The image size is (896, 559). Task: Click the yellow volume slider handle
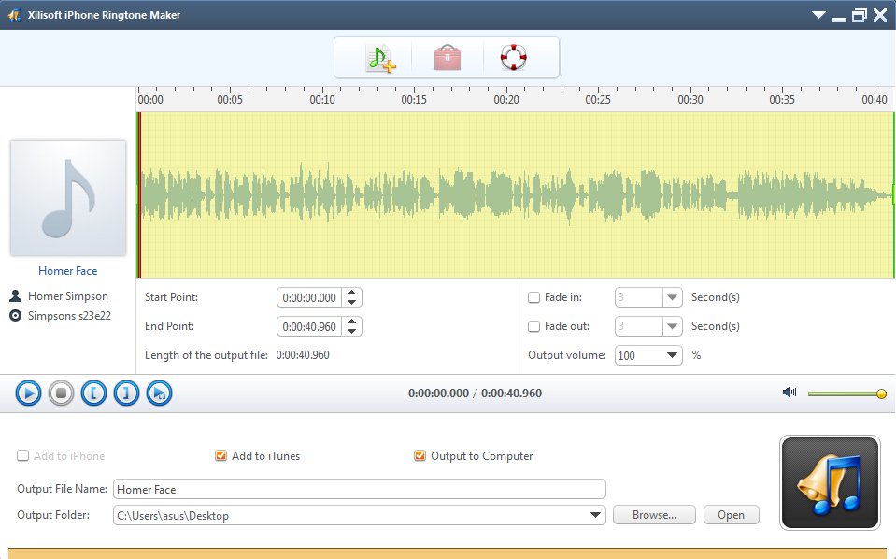pyautogui.click(x=881, y=394)
